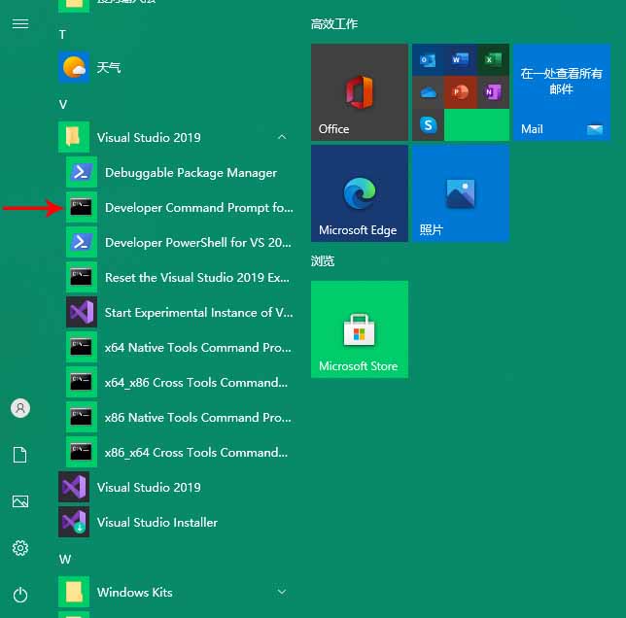
Task: Open the Microsoft Store tile
Action: tap(360, 329)
